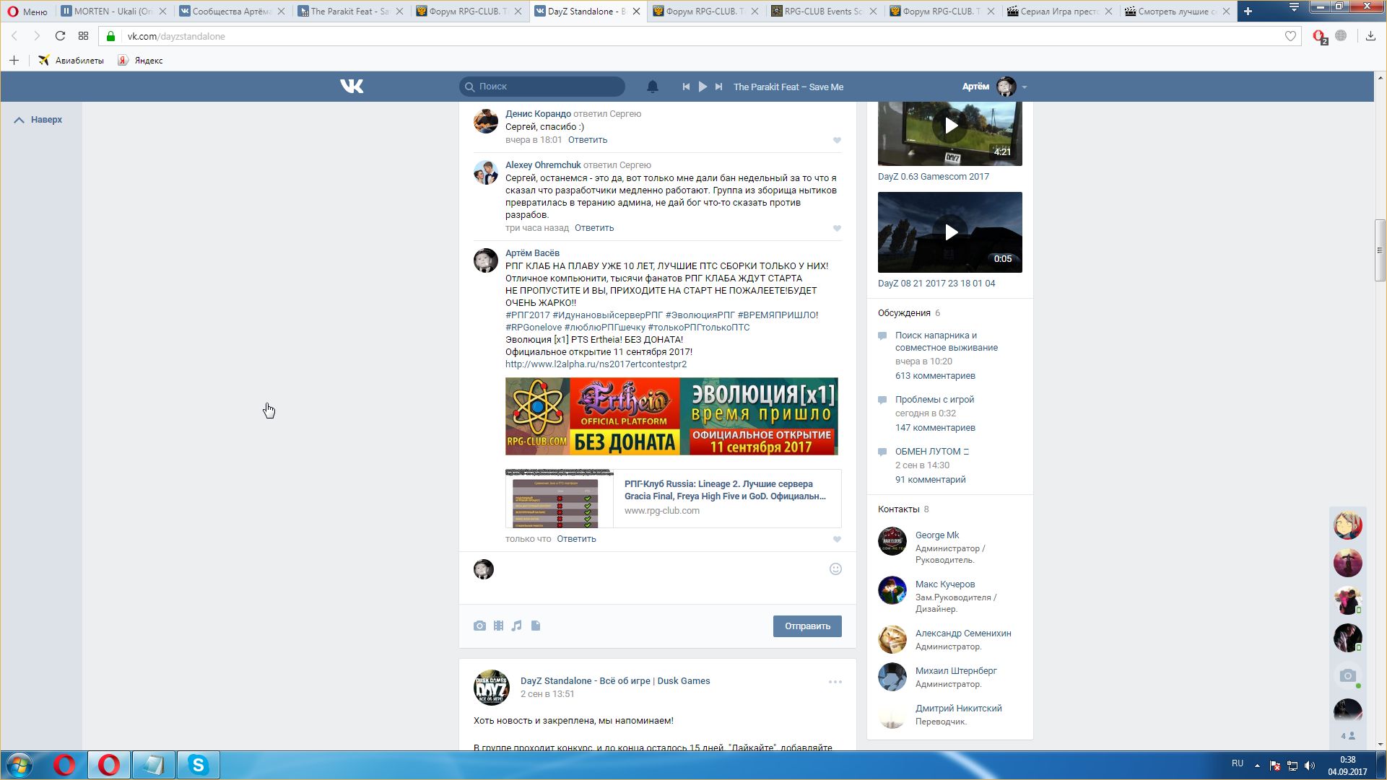This screenshot has width=1387, height=780.
Task: Close the DayZ Standalone tab
Action: [x=636, y=12]
